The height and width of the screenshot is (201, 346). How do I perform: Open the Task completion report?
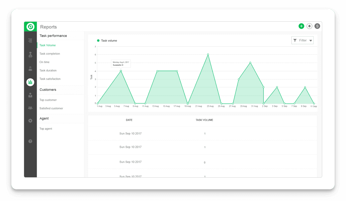tap(50, 54)
